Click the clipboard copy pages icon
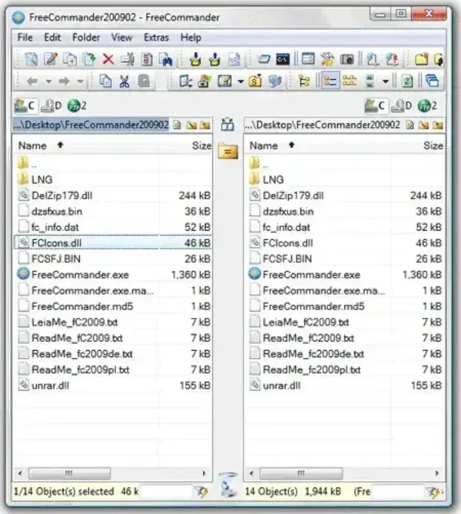Image resolution: width=461 pixels, height=514 pixels. [x=105, y=81]
